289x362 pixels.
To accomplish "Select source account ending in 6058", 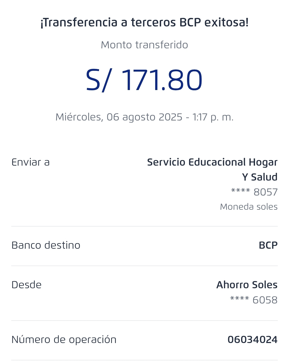I will point(254,300).
